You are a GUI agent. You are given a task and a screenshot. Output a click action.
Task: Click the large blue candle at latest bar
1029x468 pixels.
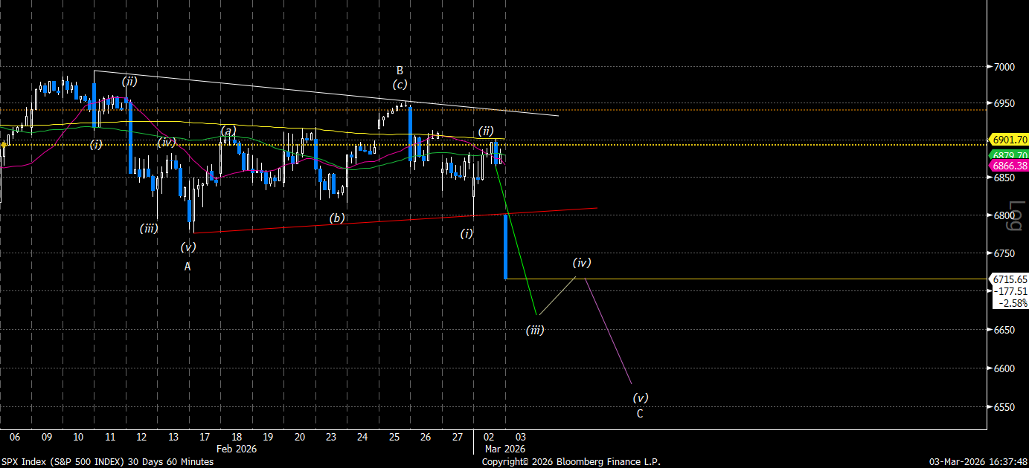tap(506, 247)
